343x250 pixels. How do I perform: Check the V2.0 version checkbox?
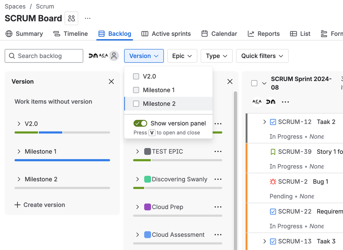coord(136,77)
